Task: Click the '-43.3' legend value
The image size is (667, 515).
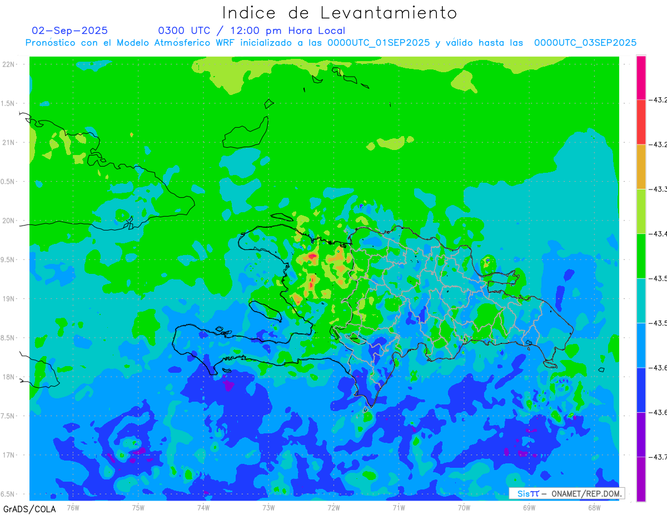Action: [658, 189]
